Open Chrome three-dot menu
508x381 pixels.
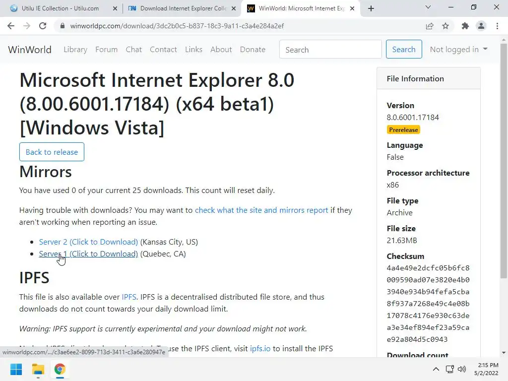click(x=497, y=26)
